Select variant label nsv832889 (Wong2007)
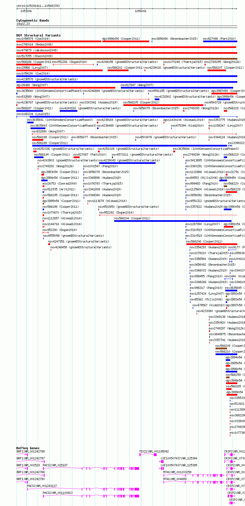The image size is (245, 506). click(33, 97)
